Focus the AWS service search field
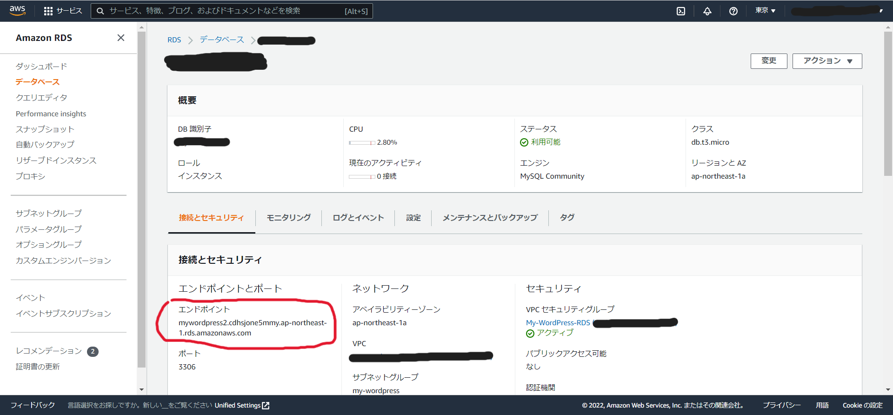Image resolution: width=893 pixels, height=415 pixels. [x=232, y=11]
